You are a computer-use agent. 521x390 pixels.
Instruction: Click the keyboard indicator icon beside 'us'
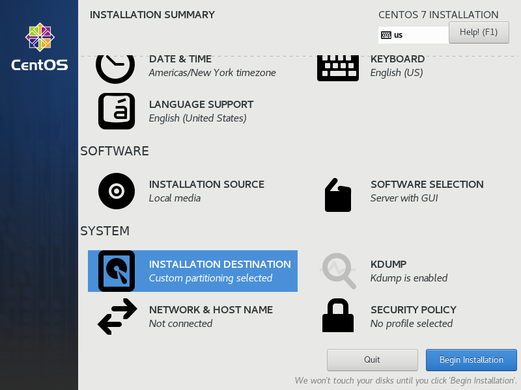386,35
